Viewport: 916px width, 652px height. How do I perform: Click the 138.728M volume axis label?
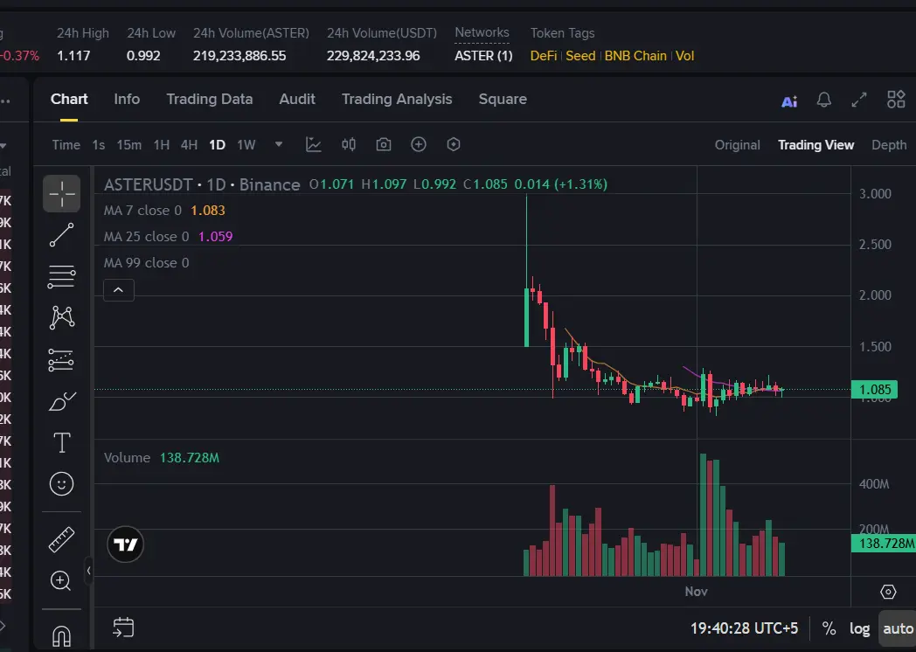click(884, 544)
